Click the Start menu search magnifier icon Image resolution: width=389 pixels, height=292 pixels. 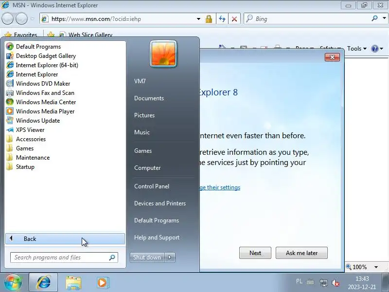tap(112, 257)
